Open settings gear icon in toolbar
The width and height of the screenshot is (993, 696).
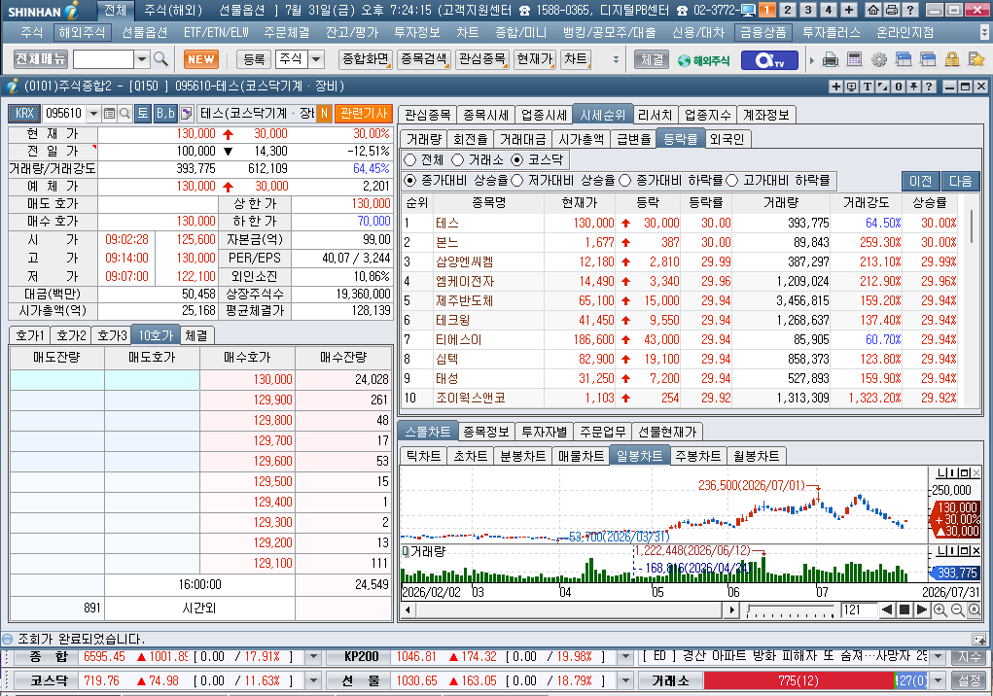[879, 60]
